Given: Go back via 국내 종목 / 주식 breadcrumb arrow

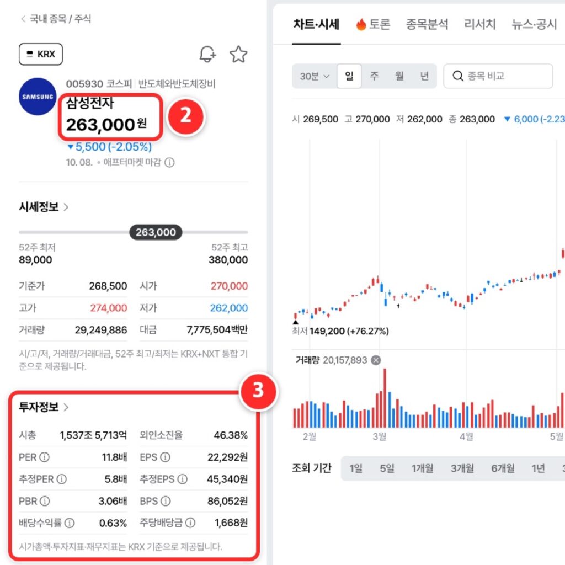Looking at the screenshot, I should tap(23, 19).
